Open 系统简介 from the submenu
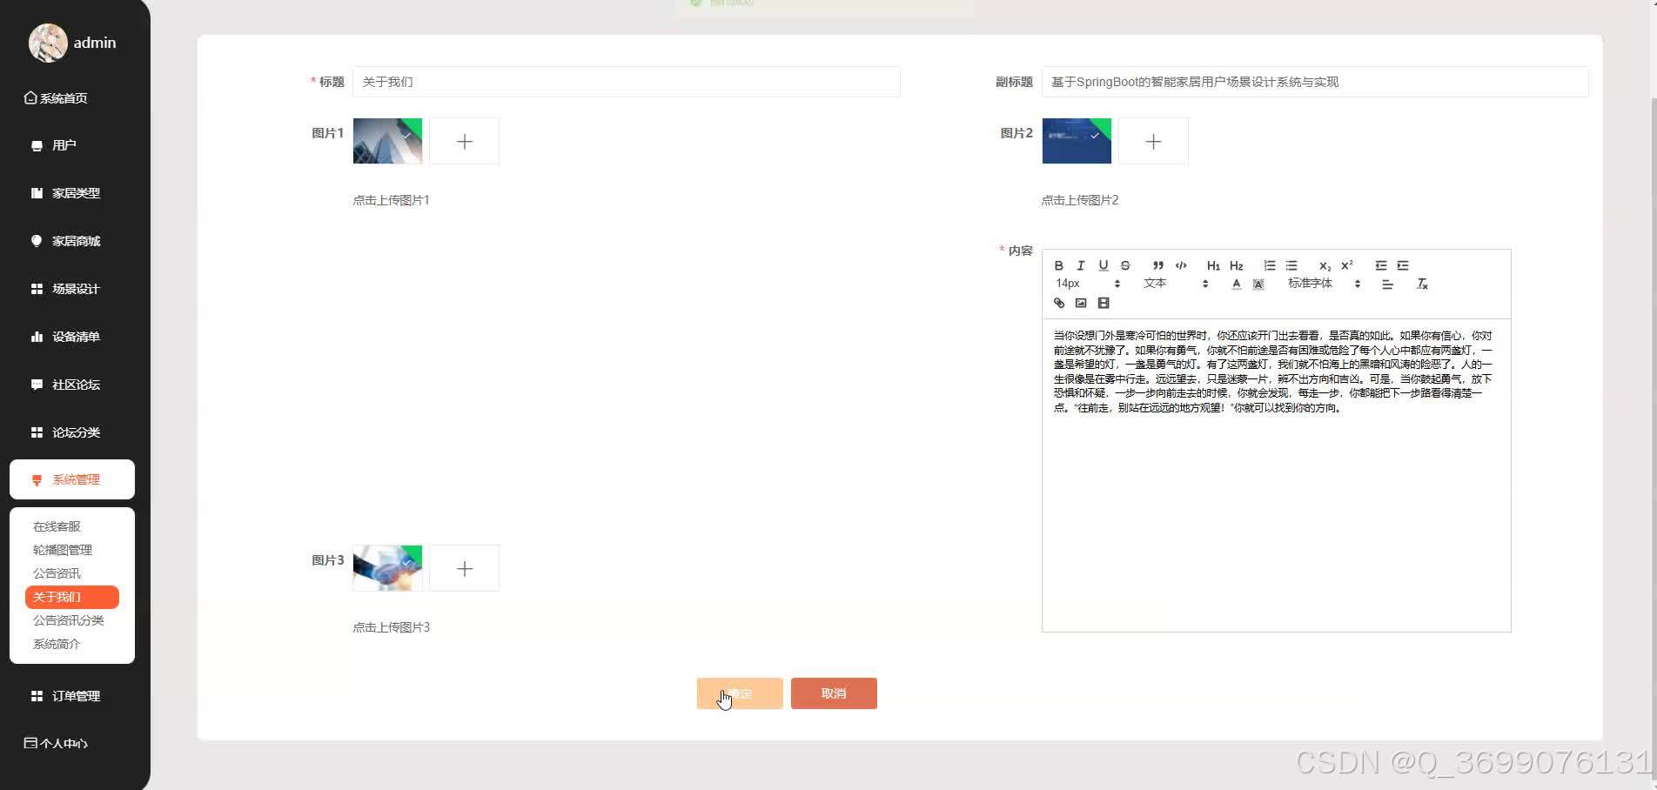Image resolution: width=1657 pixels, height=790 pixels. (57, 644)
